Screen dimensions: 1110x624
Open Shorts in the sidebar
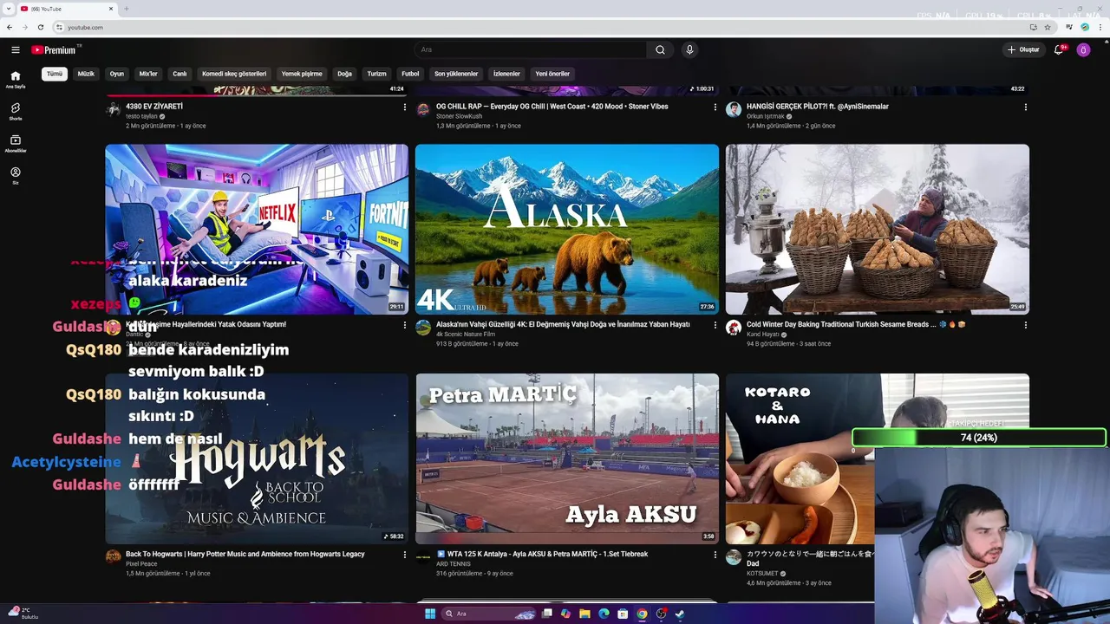[x=16, y=112]
